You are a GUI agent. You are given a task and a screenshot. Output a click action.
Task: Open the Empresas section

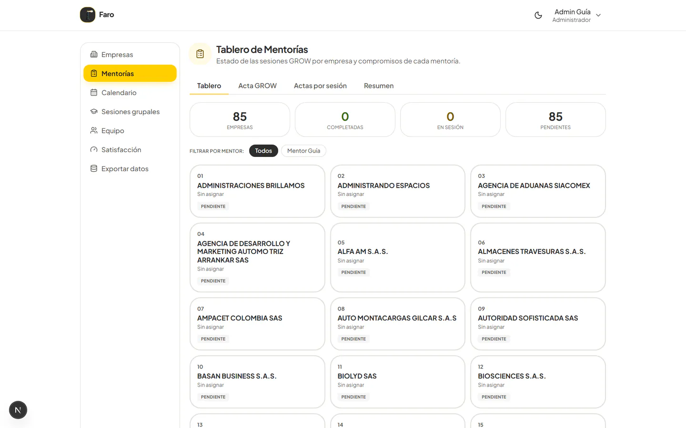[x=130, y=54]
